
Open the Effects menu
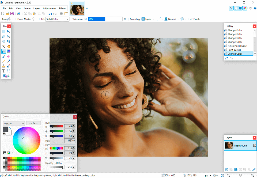coord(62,9)
